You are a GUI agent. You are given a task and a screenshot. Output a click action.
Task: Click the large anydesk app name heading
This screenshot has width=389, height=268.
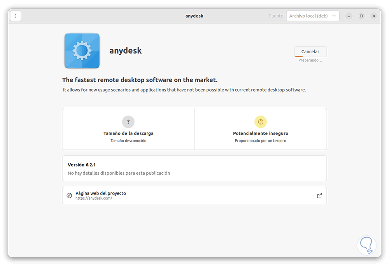point(126,51)
